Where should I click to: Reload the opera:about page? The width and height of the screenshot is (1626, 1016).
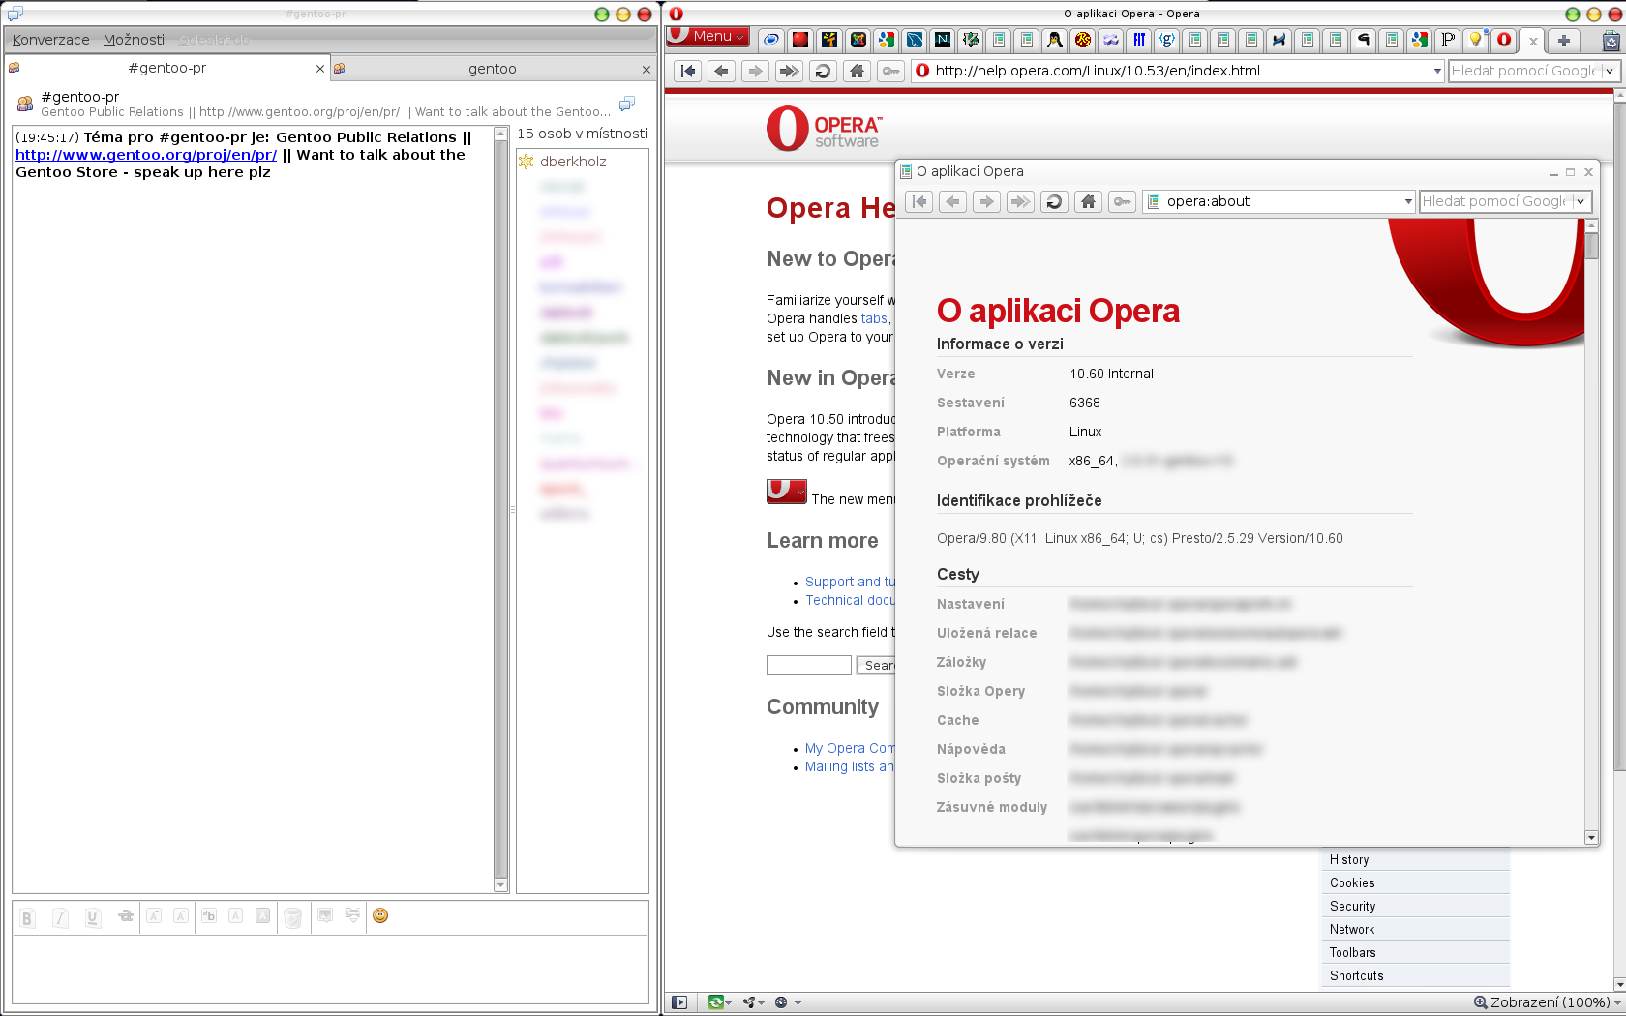point(1054,201)
